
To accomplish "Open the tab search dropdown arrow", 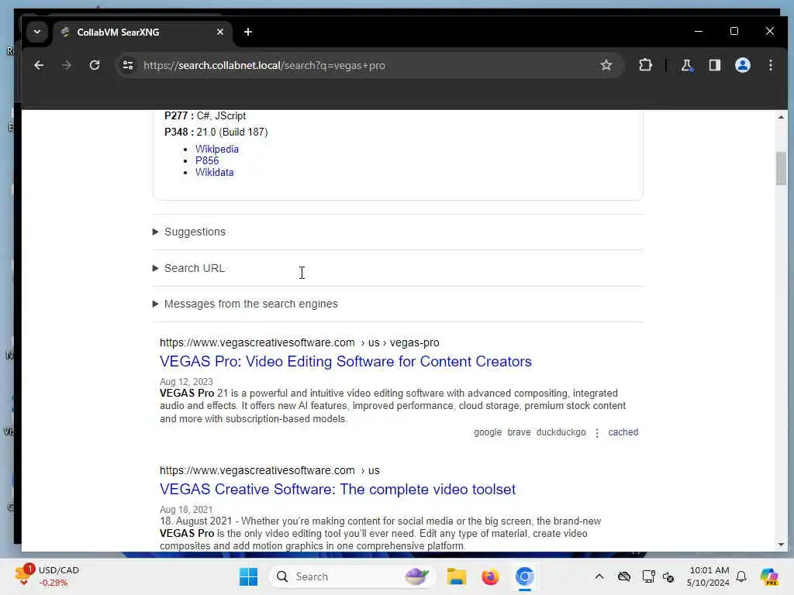I will point(37,32).
